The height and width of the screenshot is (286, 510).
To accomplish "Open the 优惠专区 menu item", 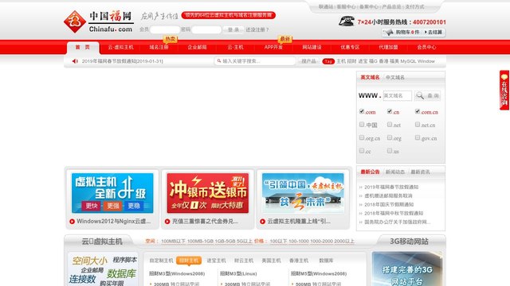I will [x=350, y=48].
